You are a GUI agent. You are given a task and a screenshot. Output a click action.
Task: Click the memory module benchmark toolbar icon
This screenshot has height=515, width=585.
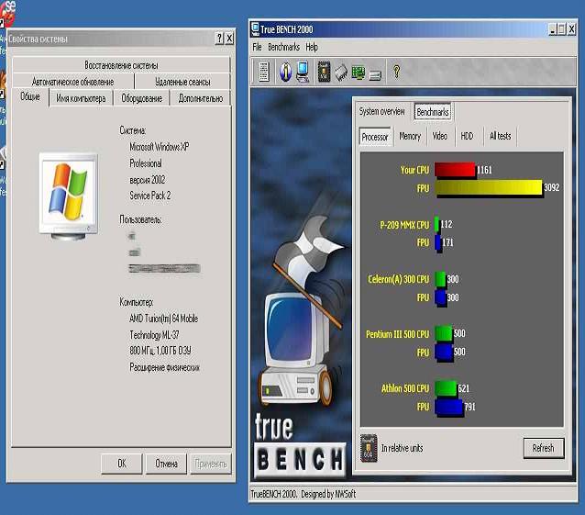341,73
